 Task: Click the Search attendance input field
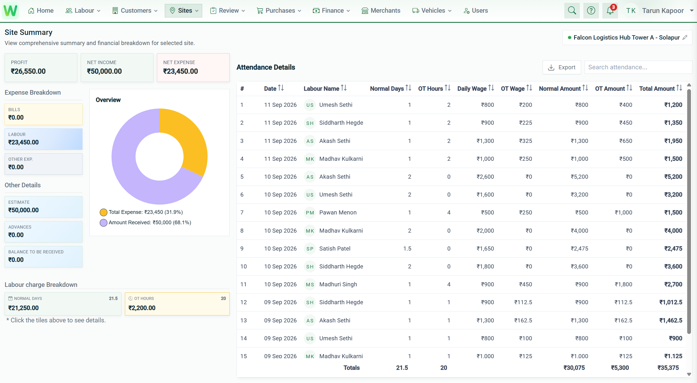pos(638,67)
